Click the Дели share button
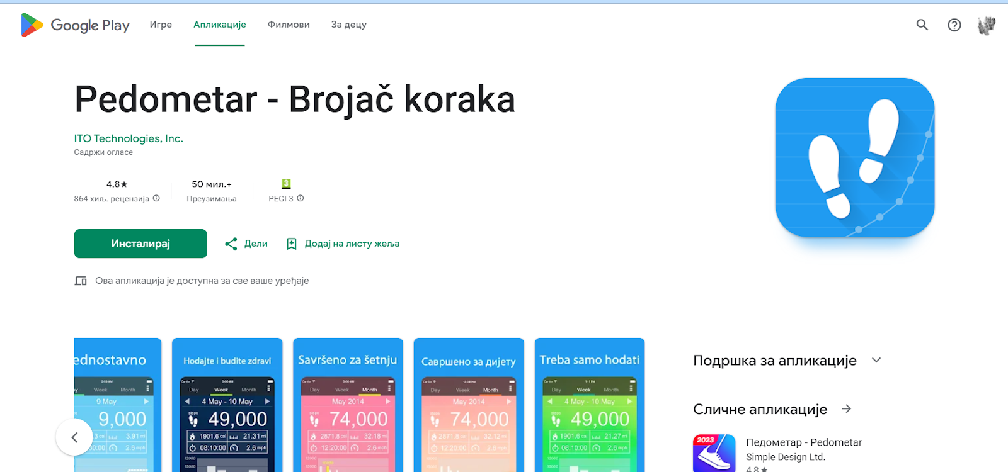Image resolution: width=1008 pixels, height=472 pixels. click(x=246, y=244)
